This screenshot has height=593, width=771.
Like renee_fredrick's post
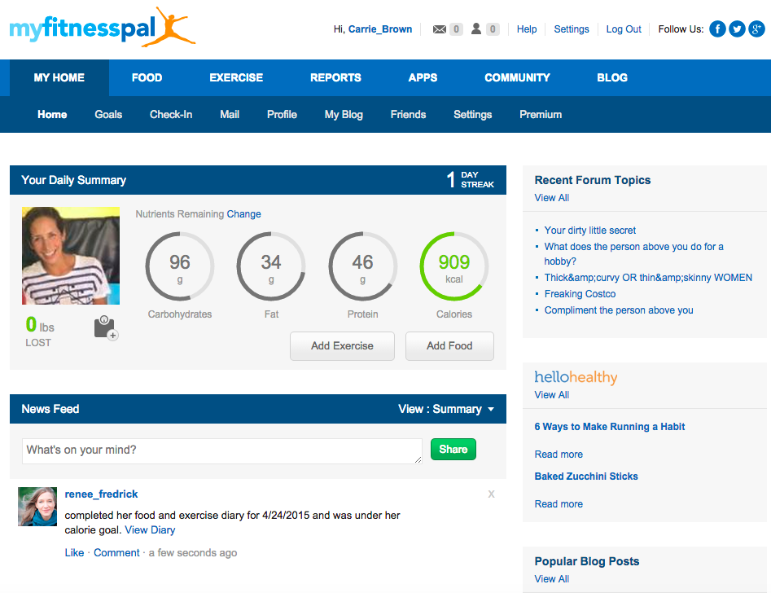pyautogui.click(x=74, y=552)
